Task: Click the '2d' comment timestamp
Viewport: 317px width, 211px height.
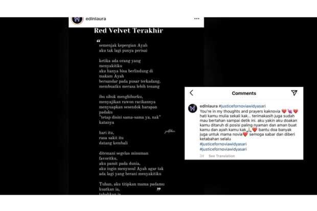Action: point(202,156)
